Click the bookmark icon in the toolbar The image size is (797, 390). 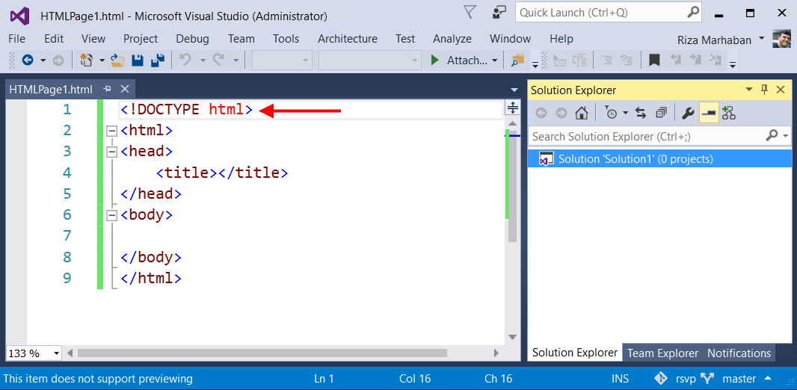654,61
